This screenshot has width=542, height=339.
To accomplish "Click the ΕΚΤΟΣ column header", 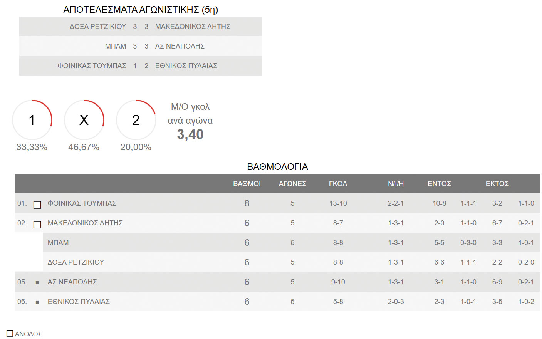I will pyautogui.click(x=497, y=184).
